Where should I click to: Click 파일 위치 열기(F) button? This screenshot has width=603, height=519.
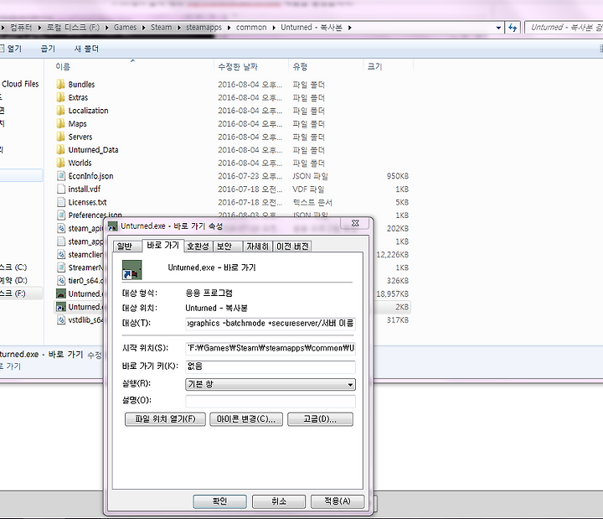(165, 419)
